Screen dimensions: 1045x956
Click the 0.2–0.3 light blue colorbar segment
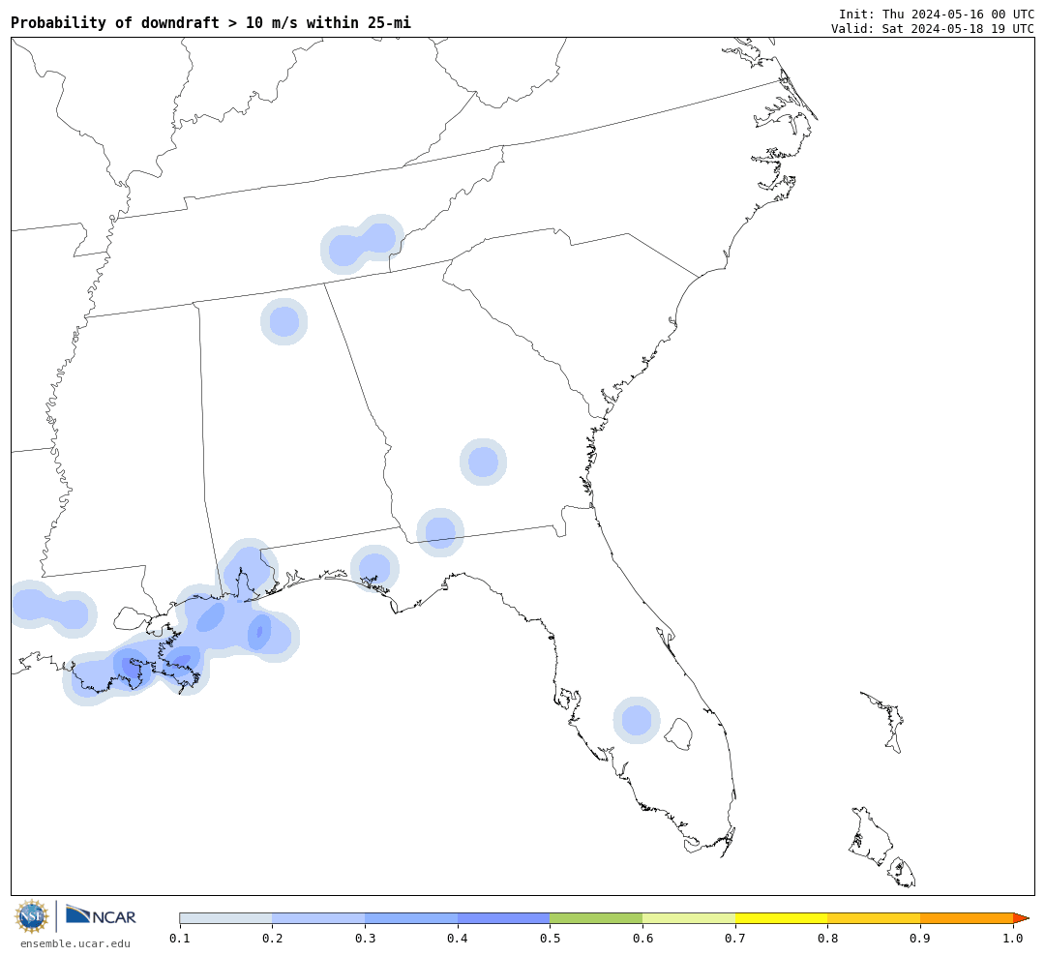318,918
